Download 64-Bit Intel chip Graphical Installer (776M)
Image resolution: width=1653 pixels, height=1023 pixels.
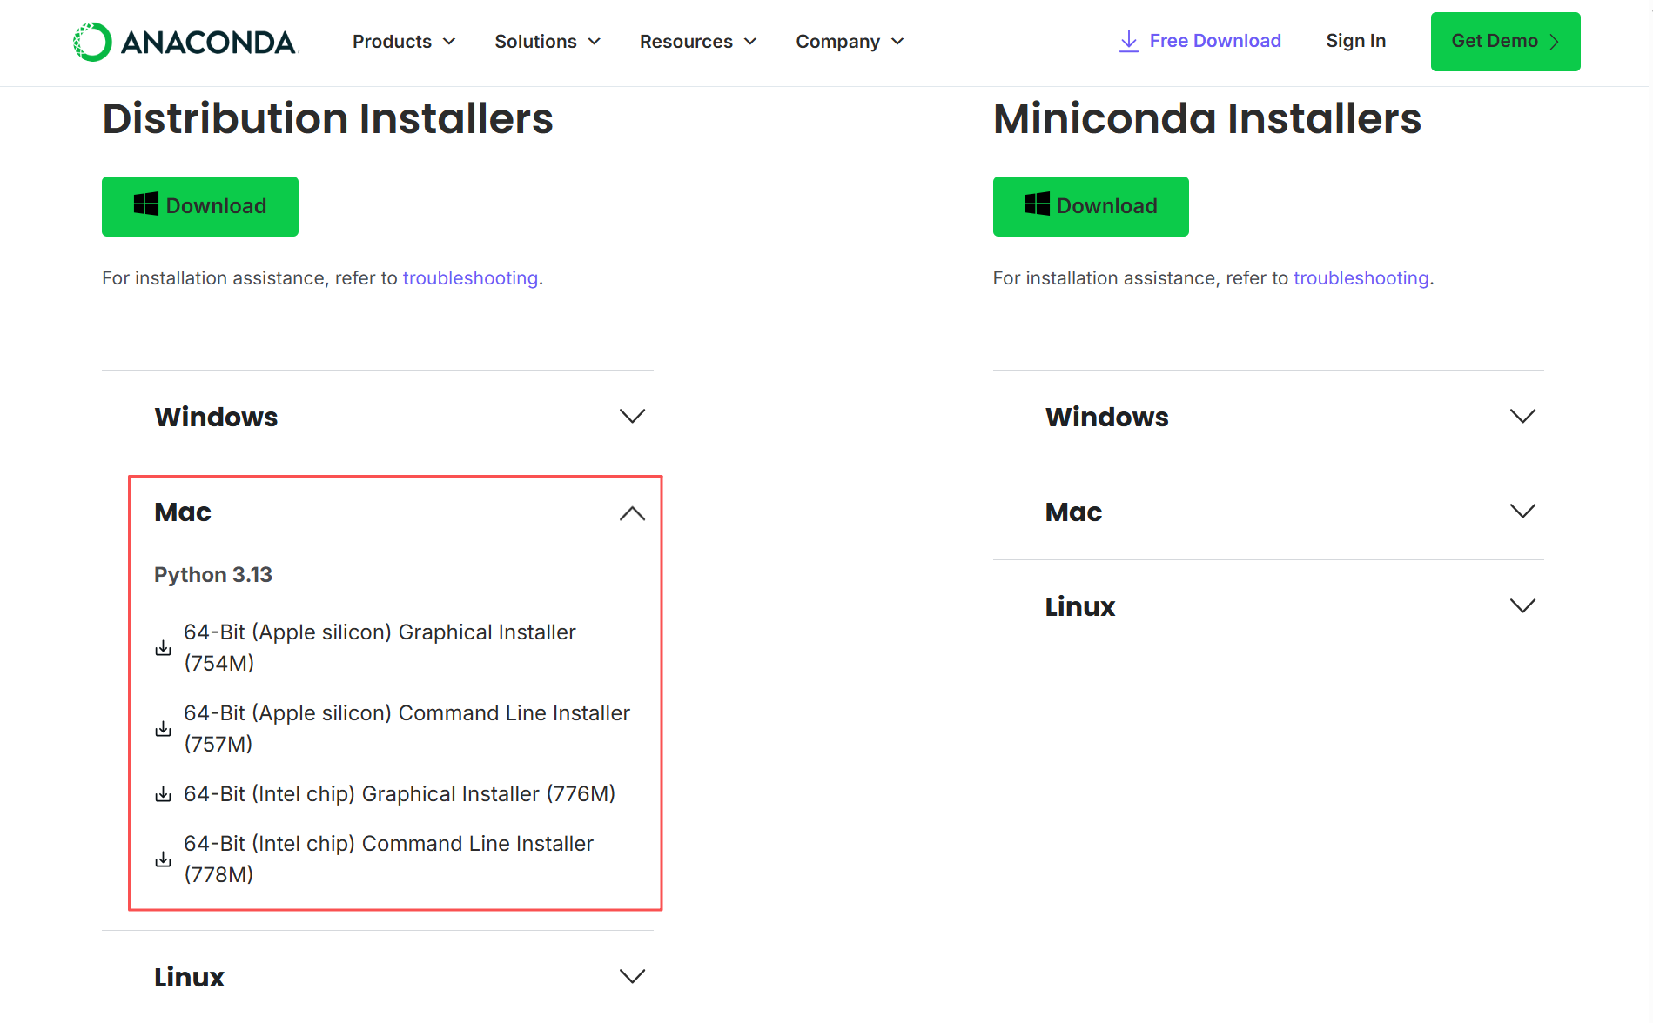pyautogui.click(x=400, y=794)
